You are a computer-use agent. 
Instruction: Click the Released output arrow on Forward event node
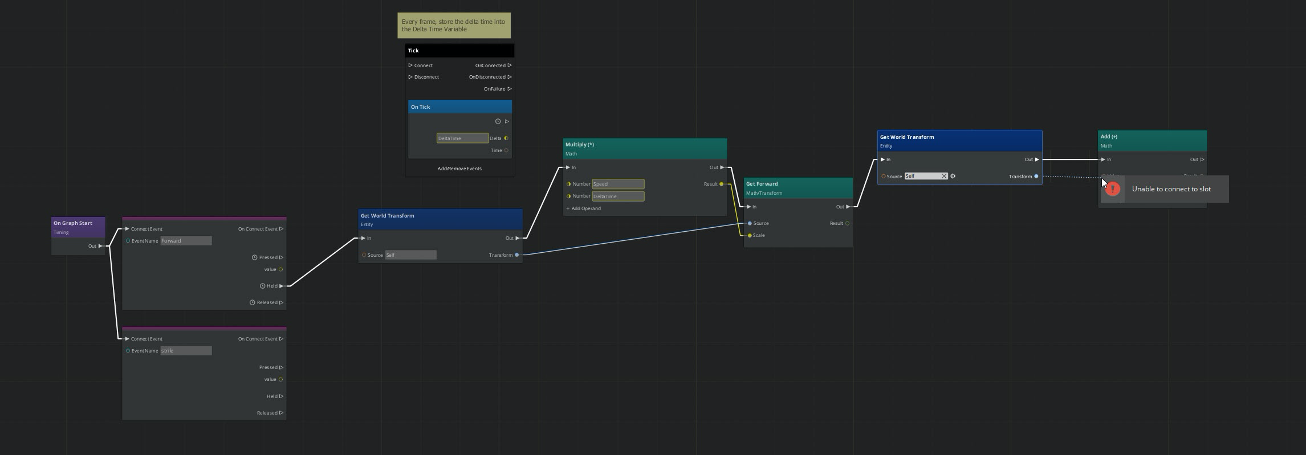tap(281, 302)
